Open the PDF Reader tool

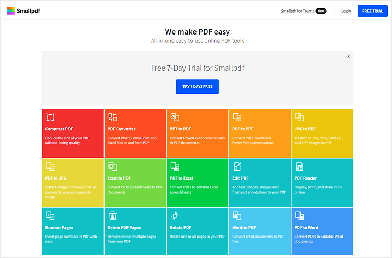click(322, 183)
